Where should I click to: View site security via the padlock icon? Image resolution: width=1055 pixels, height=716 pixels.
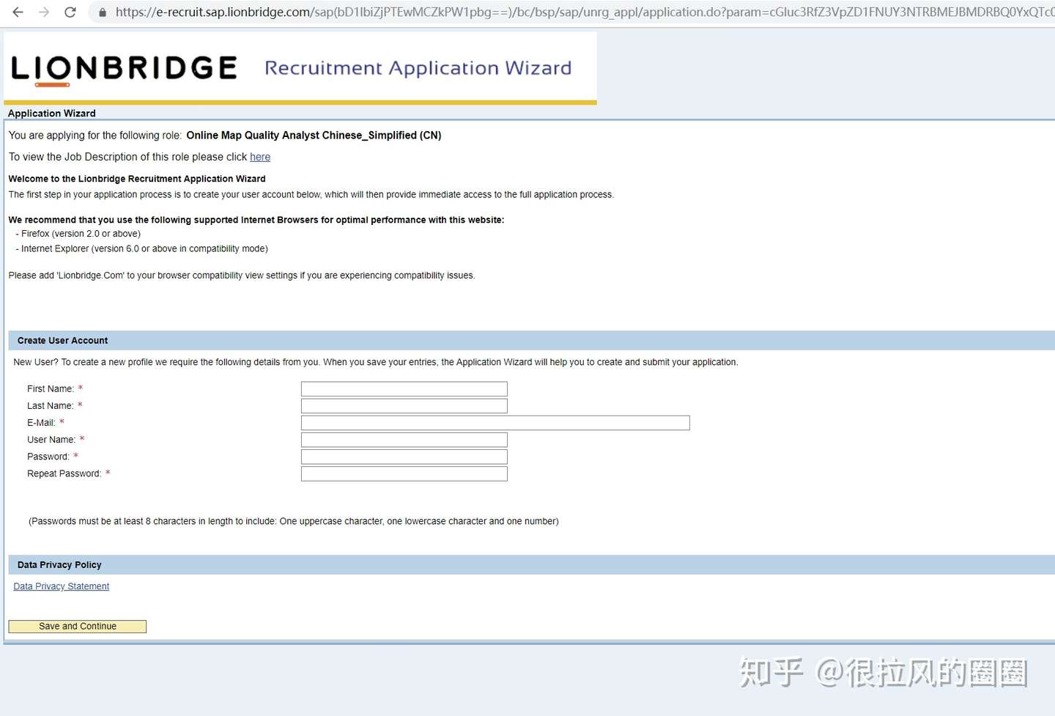click(x=103, y=12)
